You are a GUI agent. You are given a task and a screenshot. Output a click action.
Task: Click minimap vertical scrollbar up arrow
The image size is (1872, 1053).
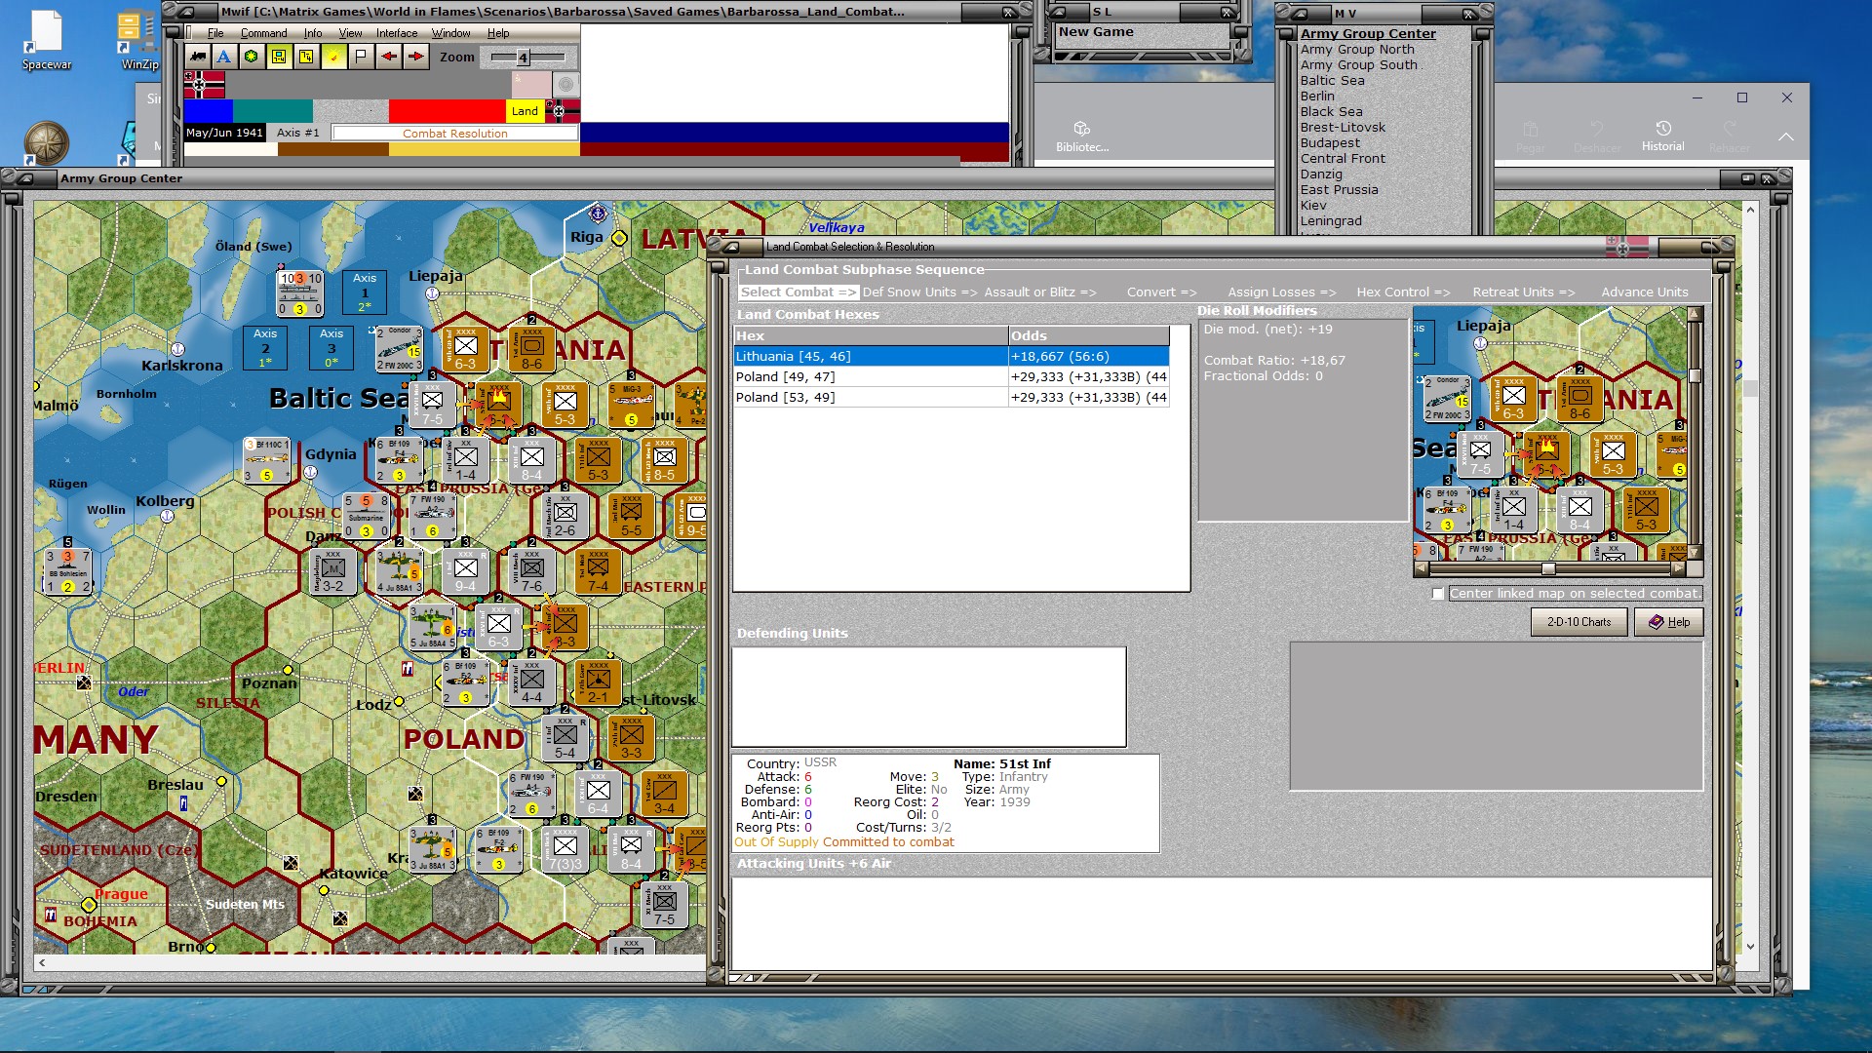(1695, 314)
